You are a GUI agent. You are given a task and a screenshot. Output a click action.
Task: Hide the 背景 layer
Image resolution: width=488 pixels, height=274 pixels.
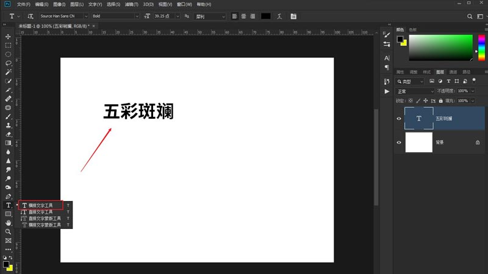399,142
